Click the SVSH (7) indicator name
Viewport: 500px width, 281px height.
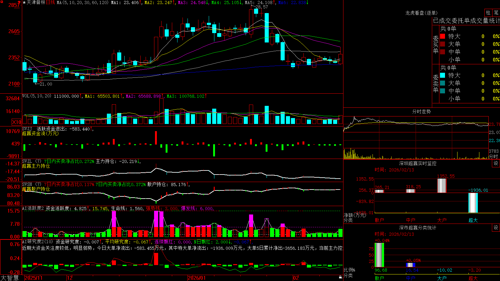click(x=32, y=184)
